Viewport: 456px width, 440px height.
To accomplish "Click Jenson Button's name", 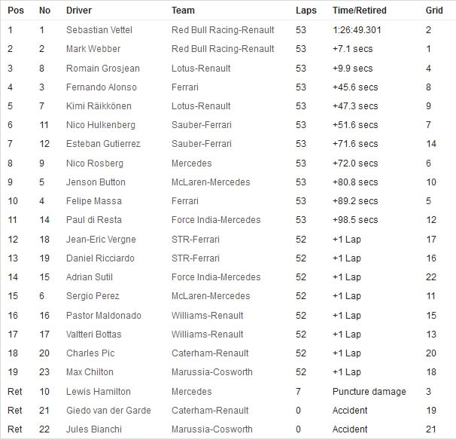I will [96, 182].
